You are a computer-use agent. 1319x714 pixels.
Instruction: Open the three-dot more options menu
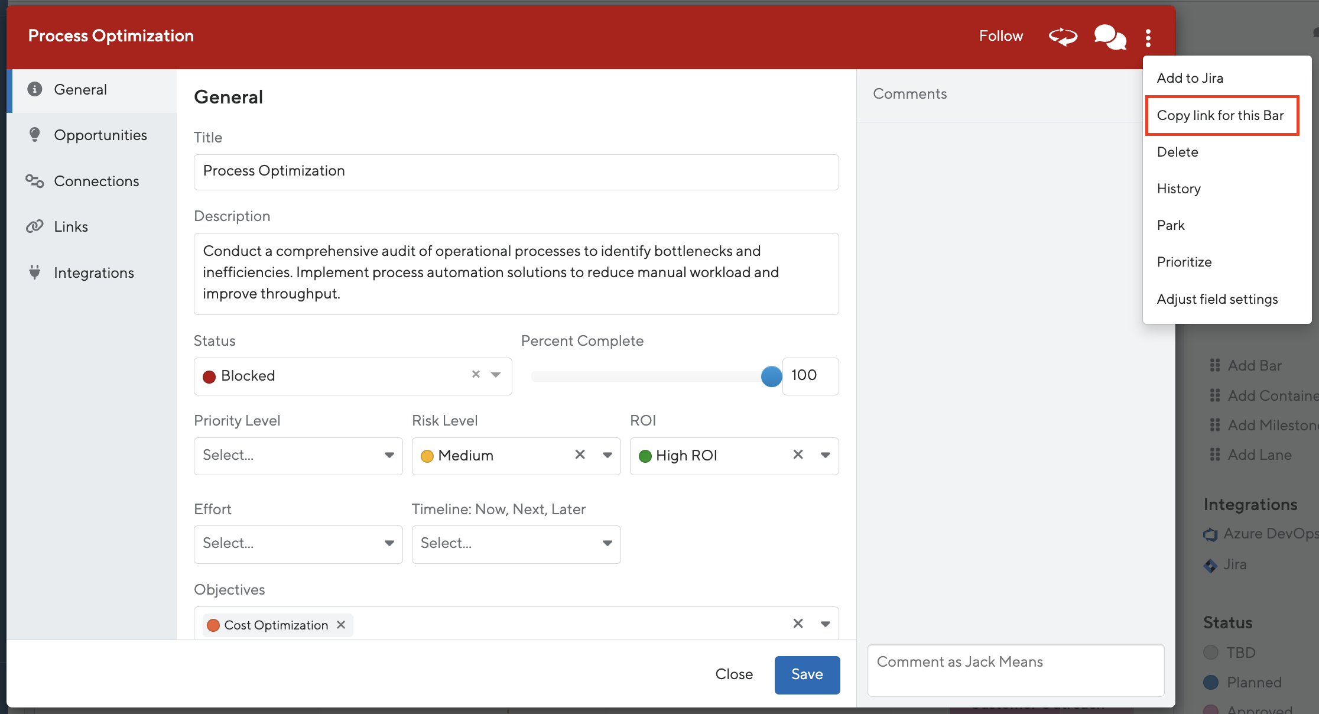click(1148, 37)
